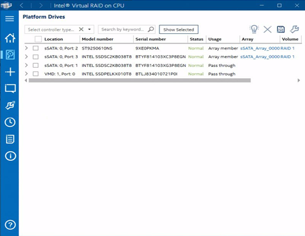305x236 pixels.
Task: Open the help question mark icon
Action: (x=10, y=225)
